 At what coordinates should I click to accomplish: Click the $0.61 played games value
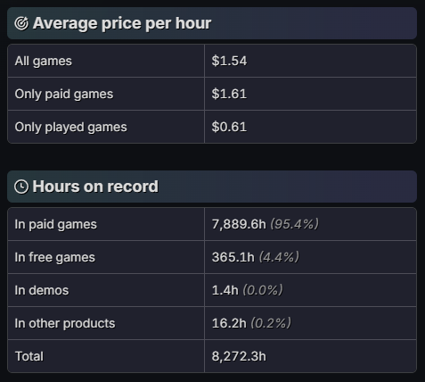[x=229, y=127]
